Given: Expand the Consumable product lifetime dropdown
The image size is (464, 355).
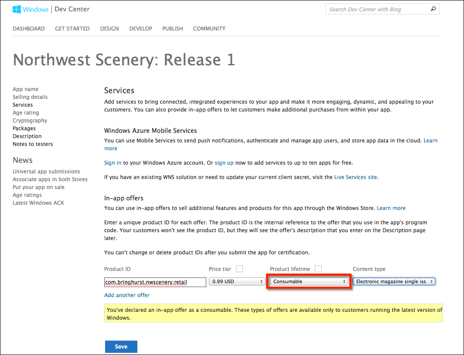Looking at the screenshot, I should tap(309, 281).
